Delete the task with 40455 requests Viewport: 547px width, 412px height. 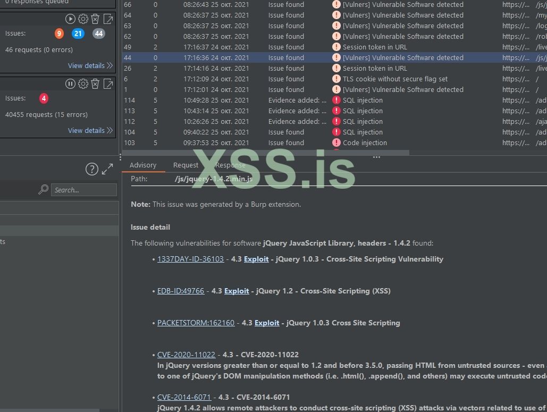95,83
